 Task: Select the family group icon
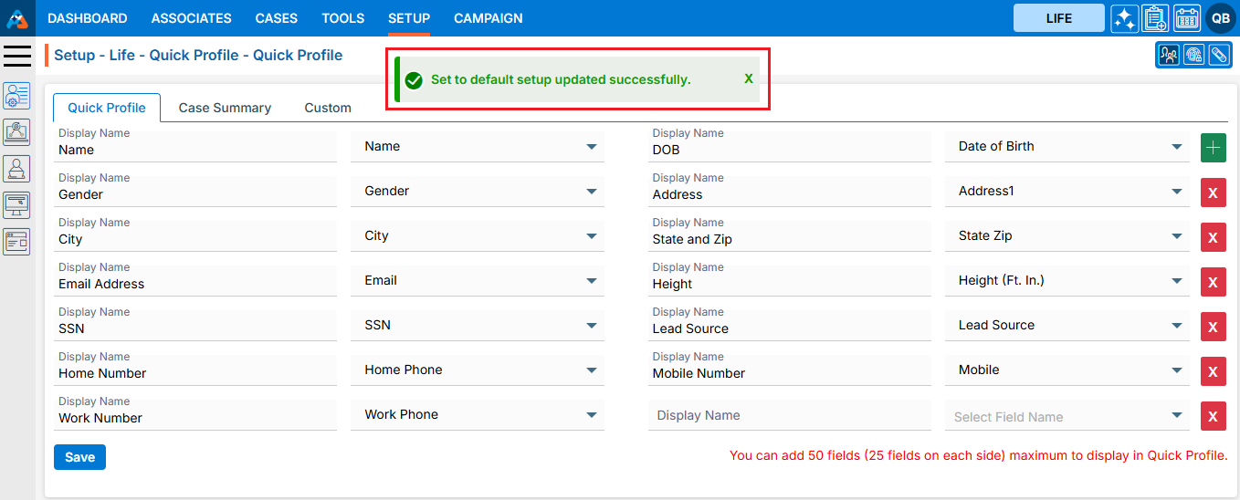[1169, 55]
